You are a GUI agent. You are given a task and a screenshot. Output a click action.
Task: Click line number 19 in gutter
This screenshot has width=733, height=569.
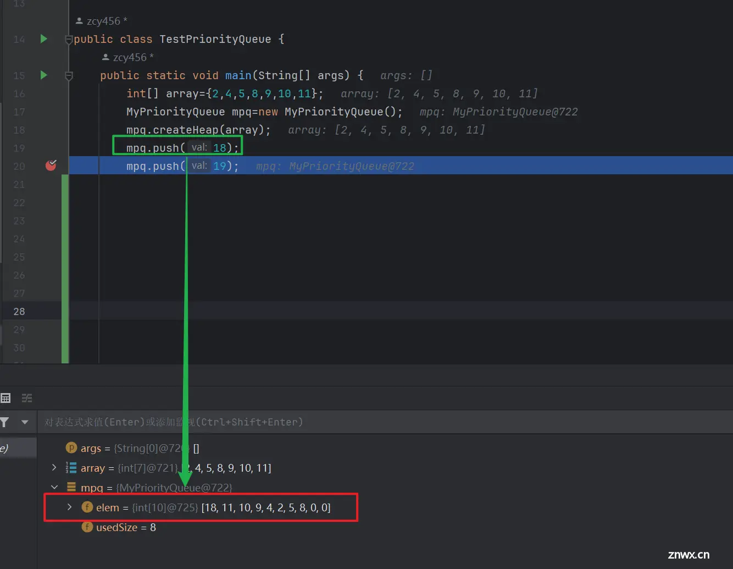pyautogui.click(x=19, y=148)
